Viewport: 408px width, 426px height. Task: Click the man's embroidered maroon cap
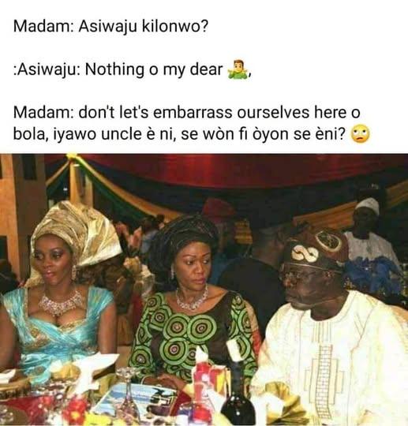coord(316,250)
